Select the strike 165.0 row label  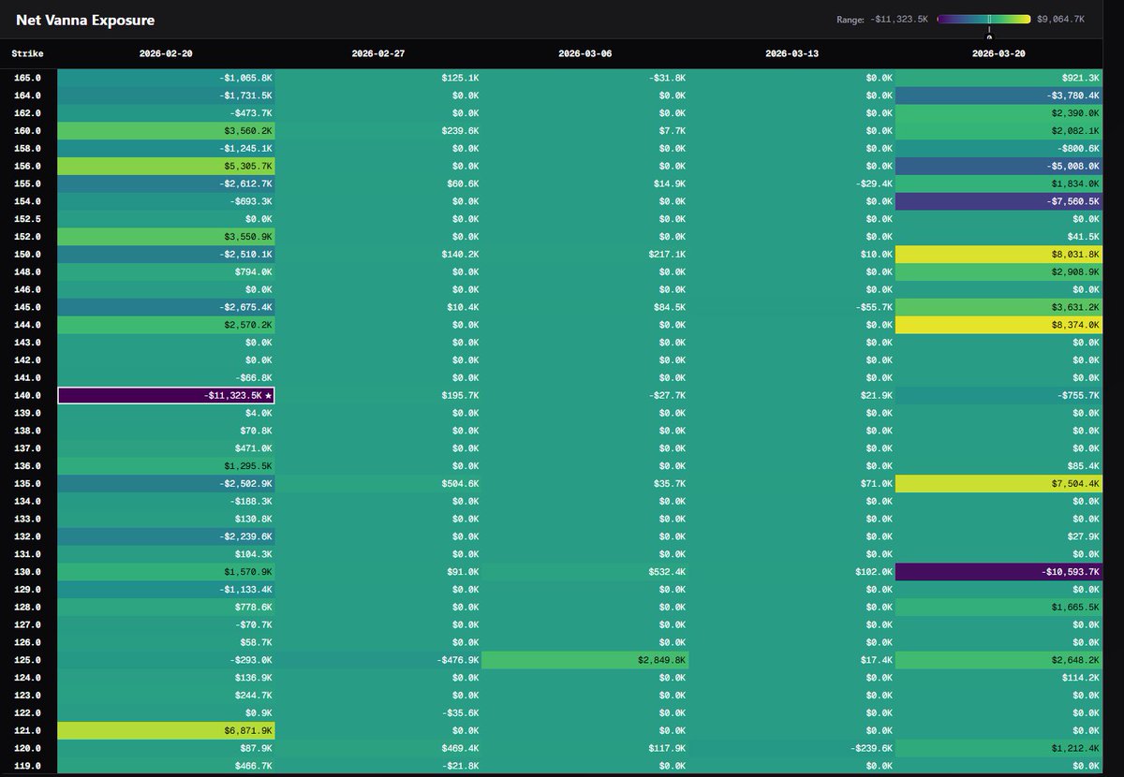[27, 77]
